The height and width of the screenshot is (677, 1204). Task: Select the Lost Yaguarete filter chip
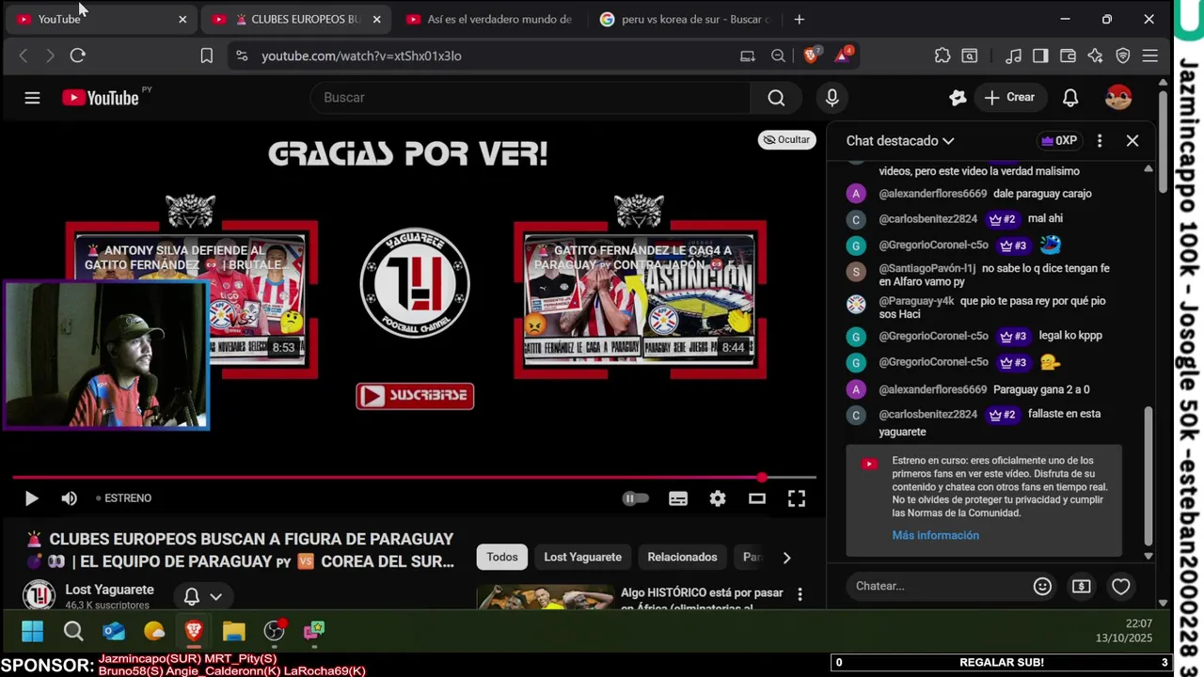point(582,557)
